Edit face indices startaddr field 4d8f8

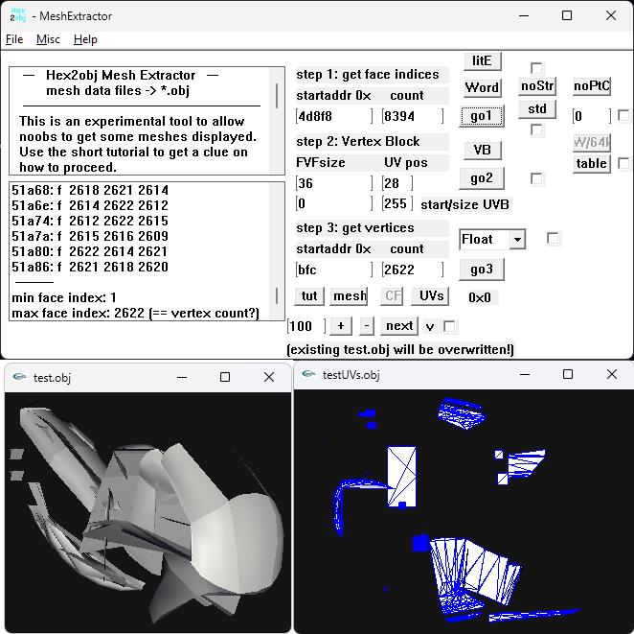pyautogui.click(x=334, y=117)
